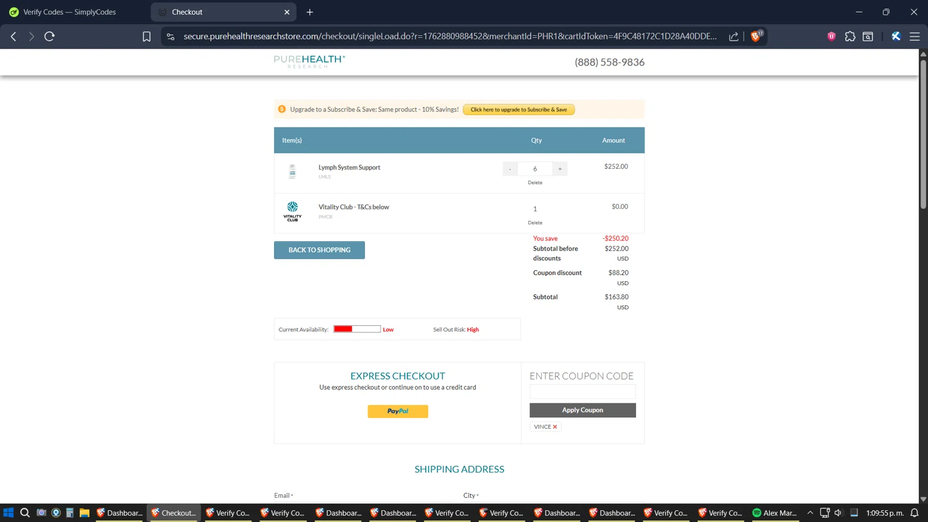Image resolution: width=928 pixels, height=522 pixels.
Task: Increase Lymph System Support quantity
Action: [560, 169]
